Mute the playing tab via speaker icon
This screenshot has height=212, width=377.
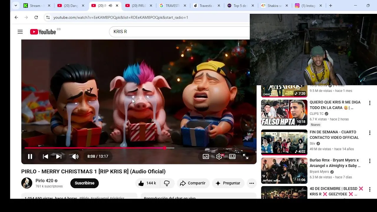click(x=110, y=6)
